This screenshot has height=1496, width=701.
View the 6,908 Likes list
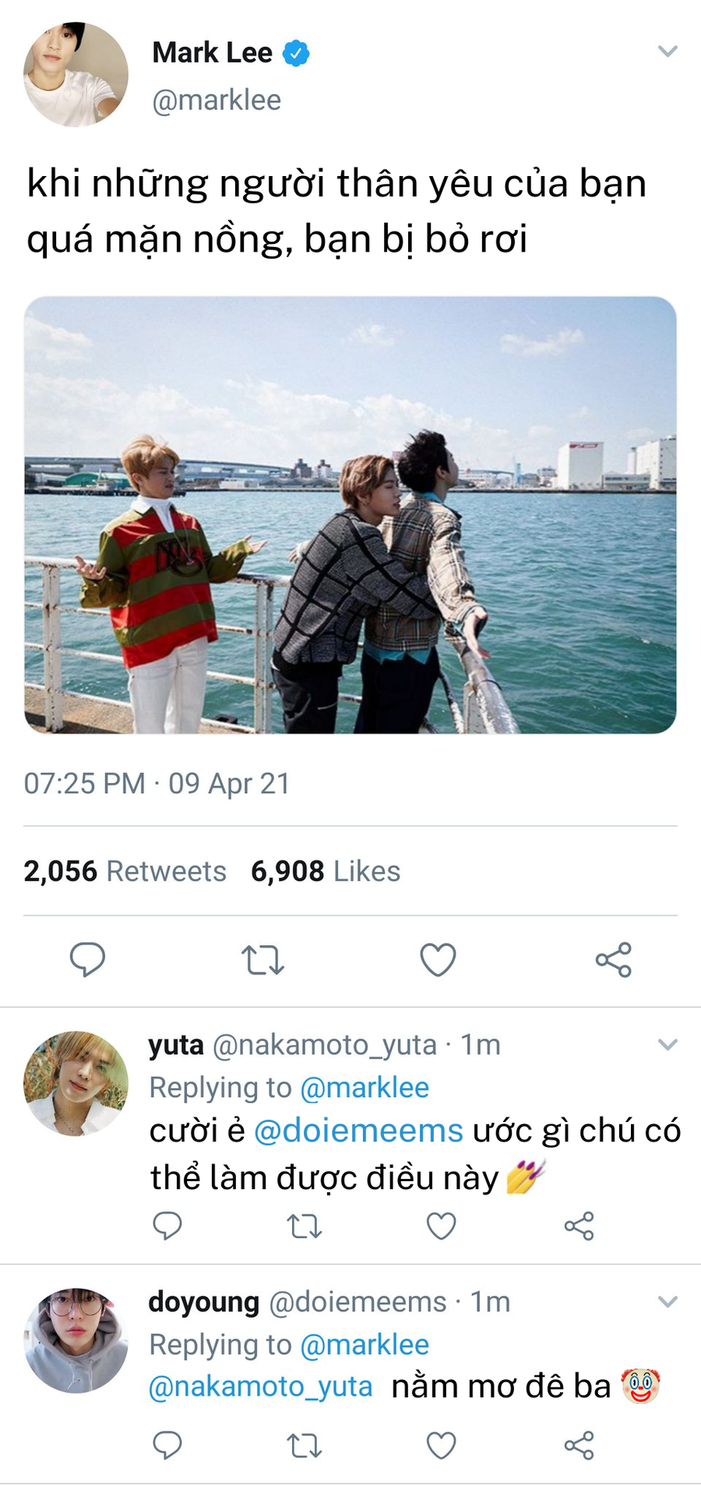click(x=326, y=871)
